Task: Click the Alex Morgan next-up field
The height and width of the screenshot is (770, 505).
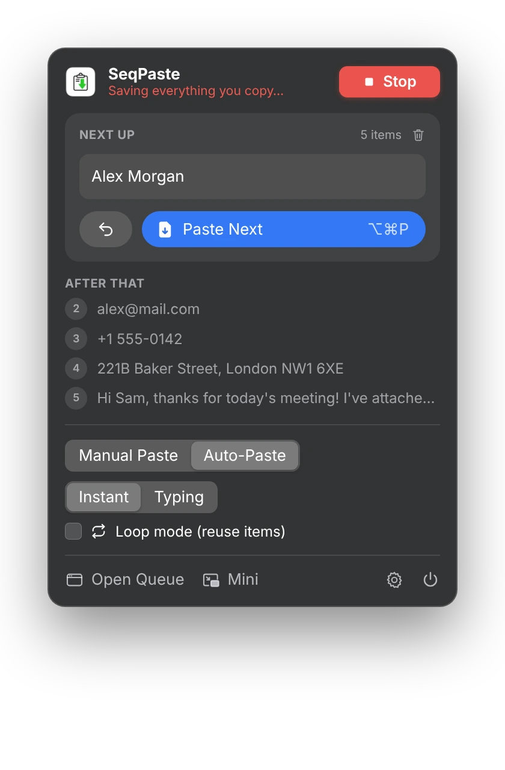Action: [x=252, y=176]
